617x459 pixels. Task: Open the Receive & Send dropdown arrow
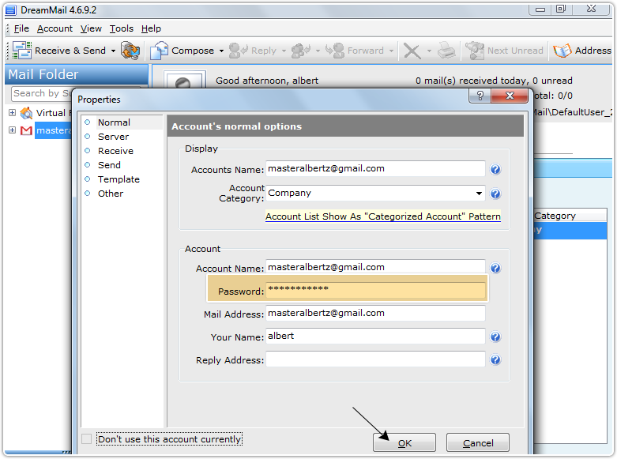click(x=113, y=51)
